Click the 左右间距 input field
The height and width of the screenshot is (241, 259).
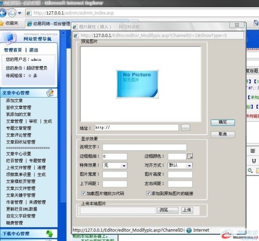pos(180,184)
